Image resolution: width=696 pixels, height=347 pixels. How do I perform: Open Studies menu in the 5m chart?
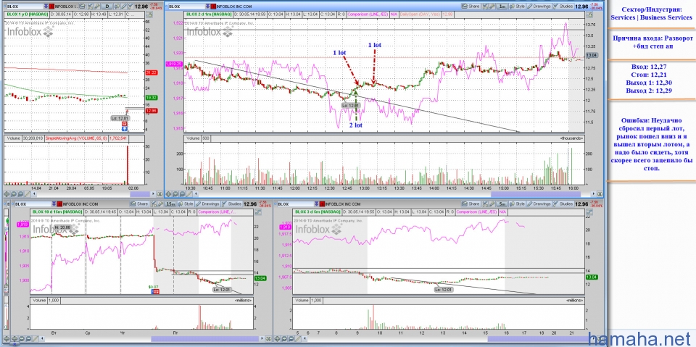[x=563, y=204]
